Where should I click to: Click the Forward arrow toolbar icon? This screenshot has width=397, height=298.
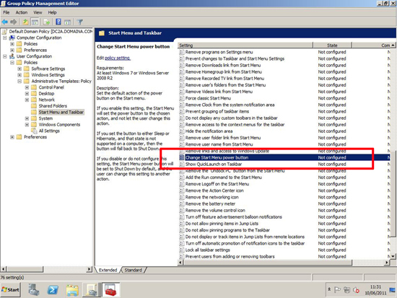(14, 22)
